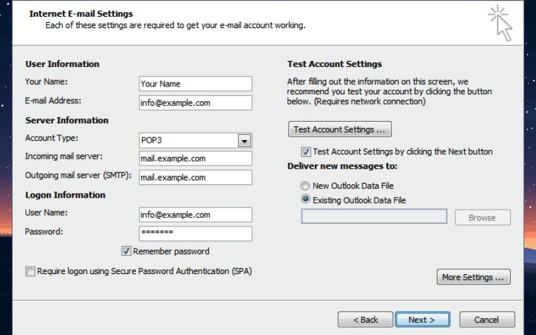Click the Incoming mail server field
The width and height of the screenshot is (536, 335).
tap(195, 159)
